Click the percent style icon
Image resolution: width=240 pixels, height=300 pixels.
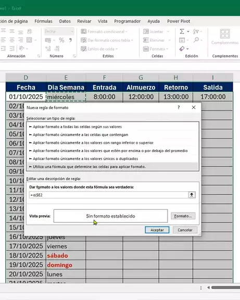point(61,40)
